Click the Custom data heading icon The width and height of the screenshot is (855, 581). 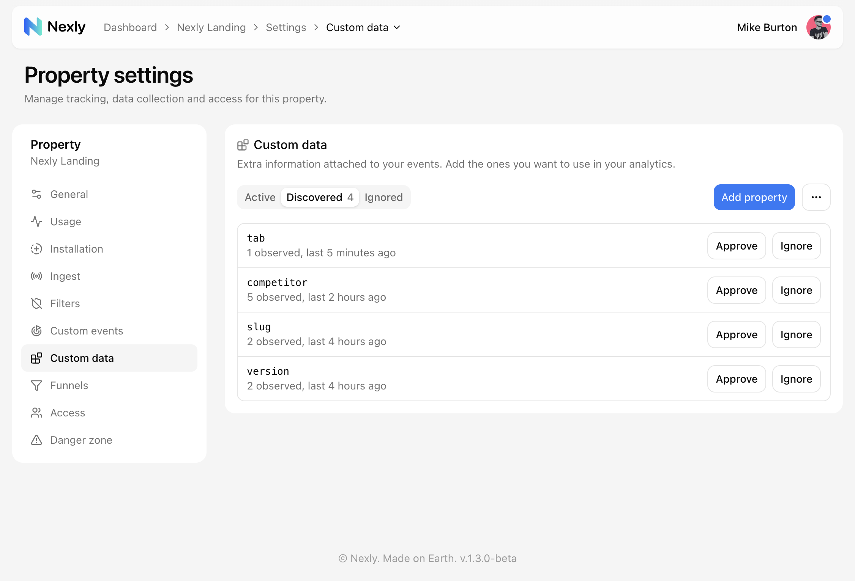click(x=243, y=145)
